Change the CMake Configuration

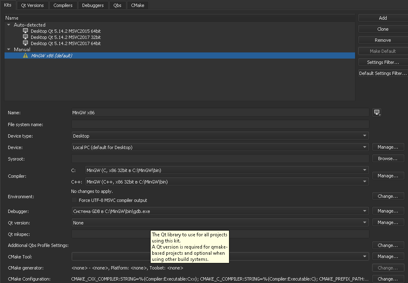[x=388, y=279]
